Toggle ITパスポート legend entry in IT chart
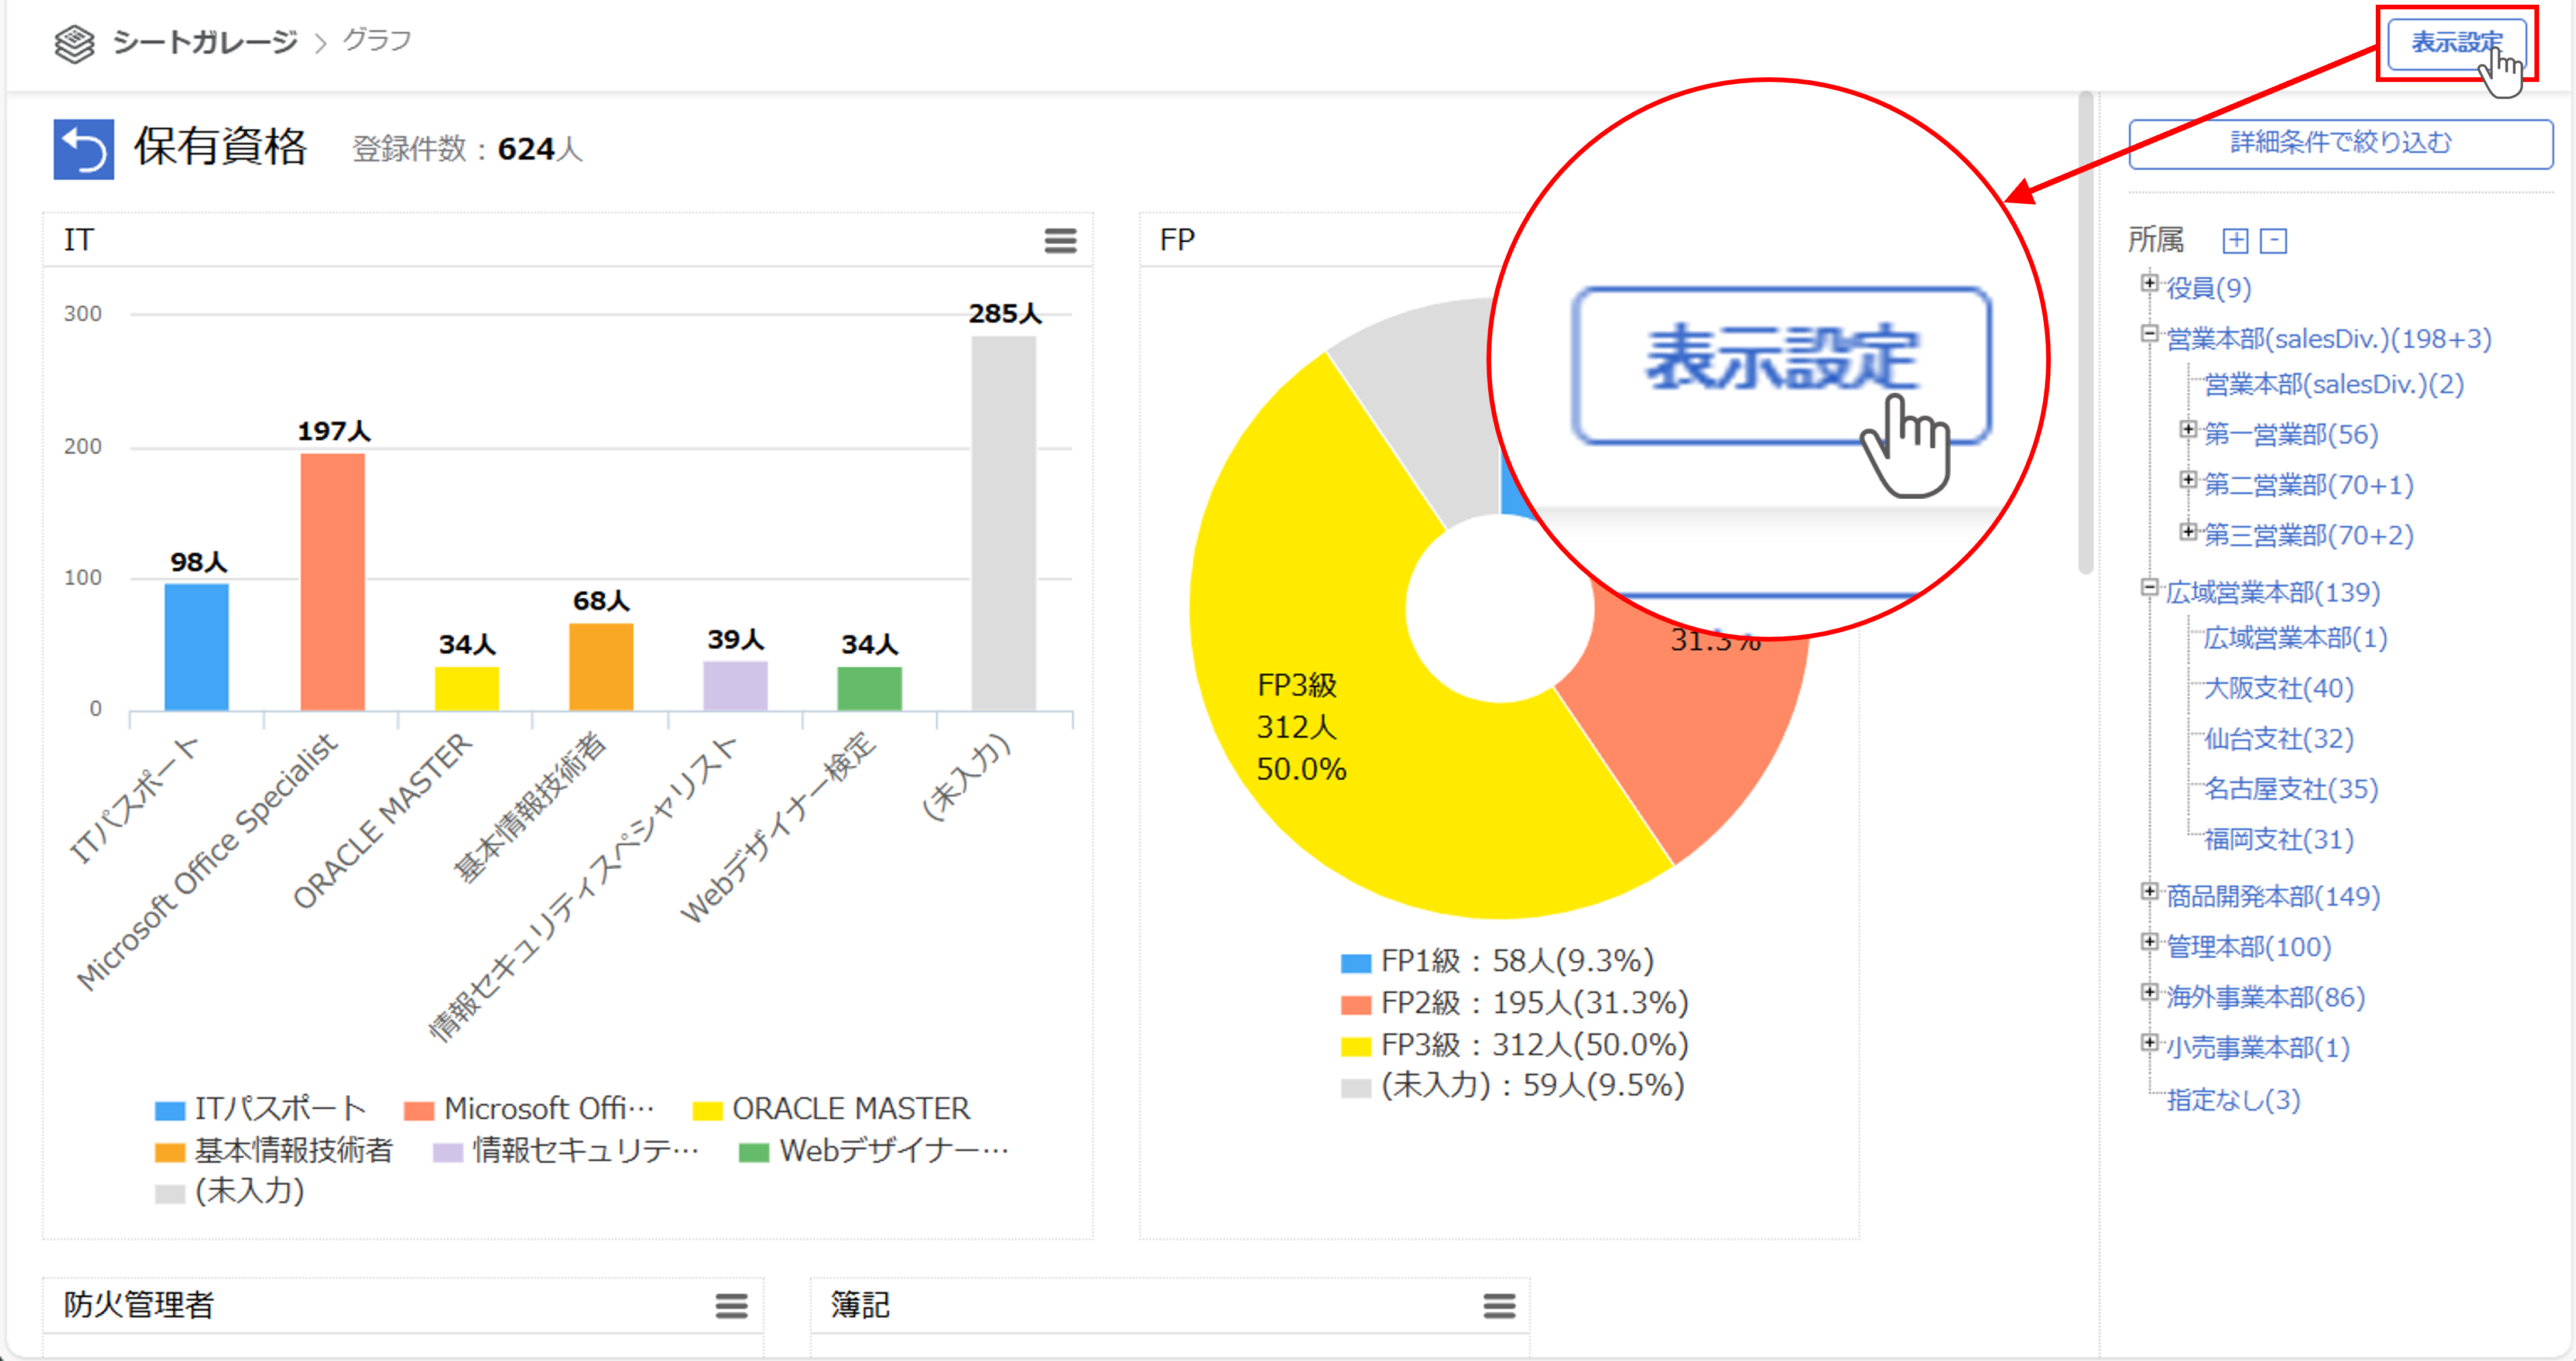 click(261, 1108)
